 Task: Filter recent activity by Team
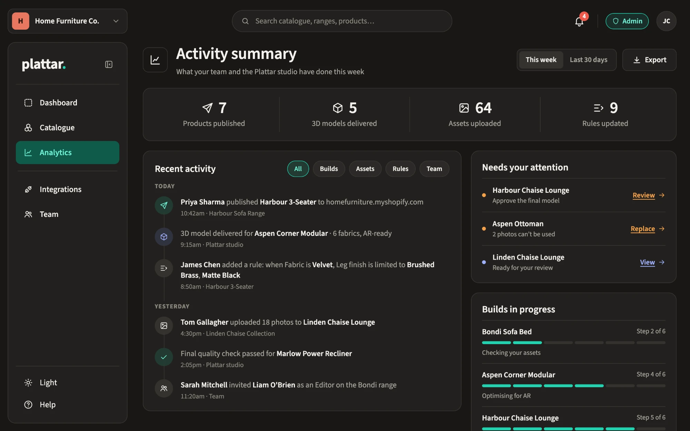point(434,169)
